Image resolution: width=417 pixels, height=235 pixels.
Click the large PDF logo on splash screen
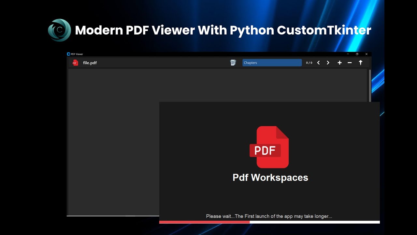tap(269, 147)
